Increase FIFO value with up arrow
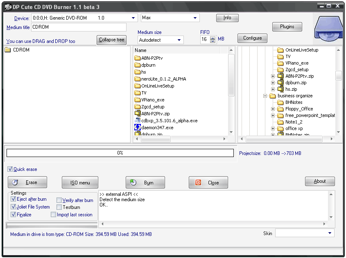This screenshot has height=258, width=346. [x=213, y=38]
